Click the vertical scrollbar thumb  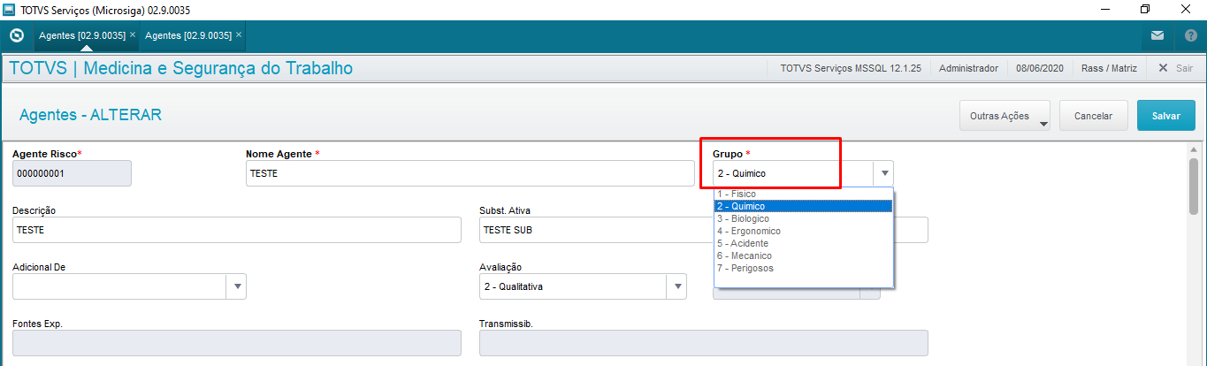[x=1194, y=186]
